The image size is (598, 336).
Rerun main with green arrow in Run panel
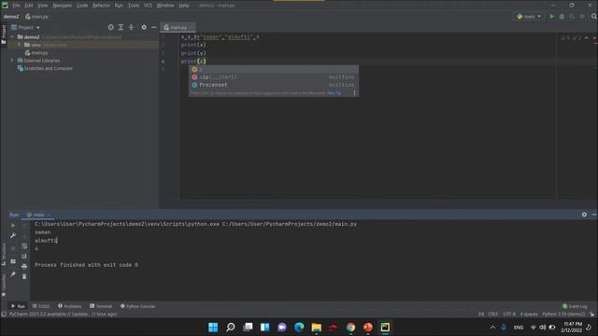coord(13,226)
